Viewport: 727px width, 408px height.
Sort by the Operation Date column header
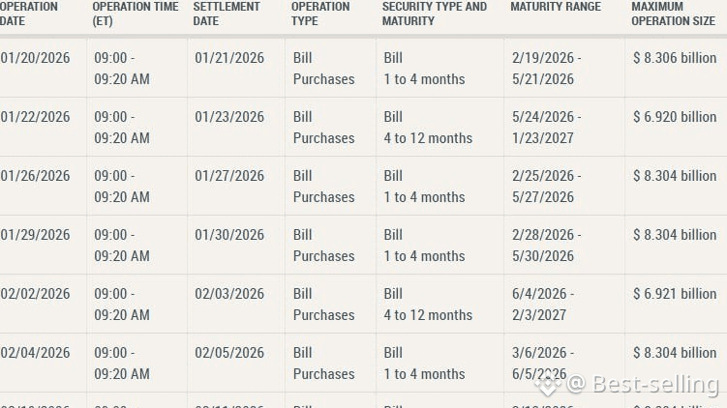click(x=29, y=14)
